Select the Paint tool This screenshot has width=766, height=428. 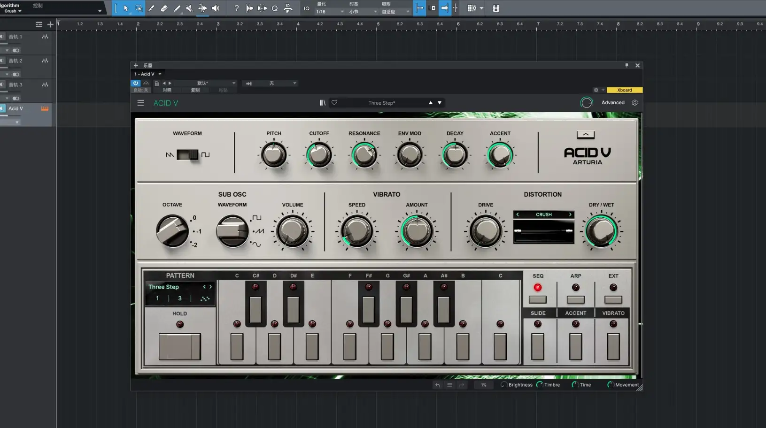click(177, 8)
